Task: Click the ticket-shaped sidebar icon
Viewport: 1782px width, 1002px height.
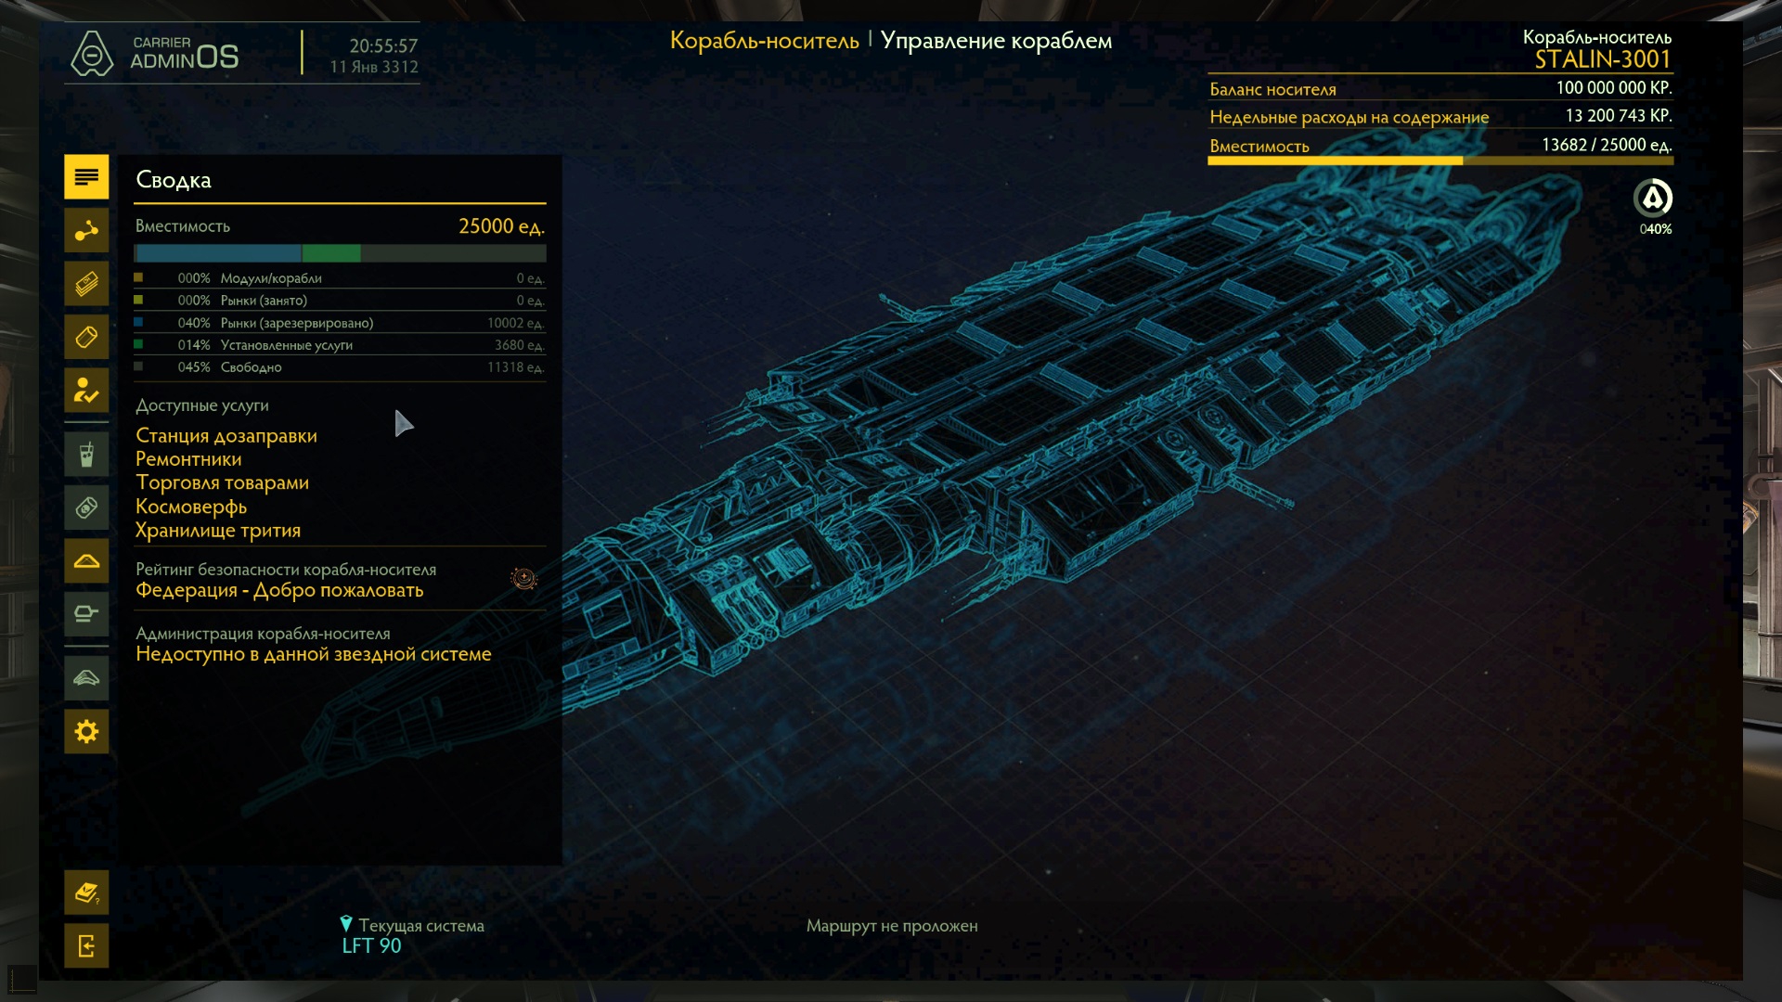Action: [x=86, y=507]
